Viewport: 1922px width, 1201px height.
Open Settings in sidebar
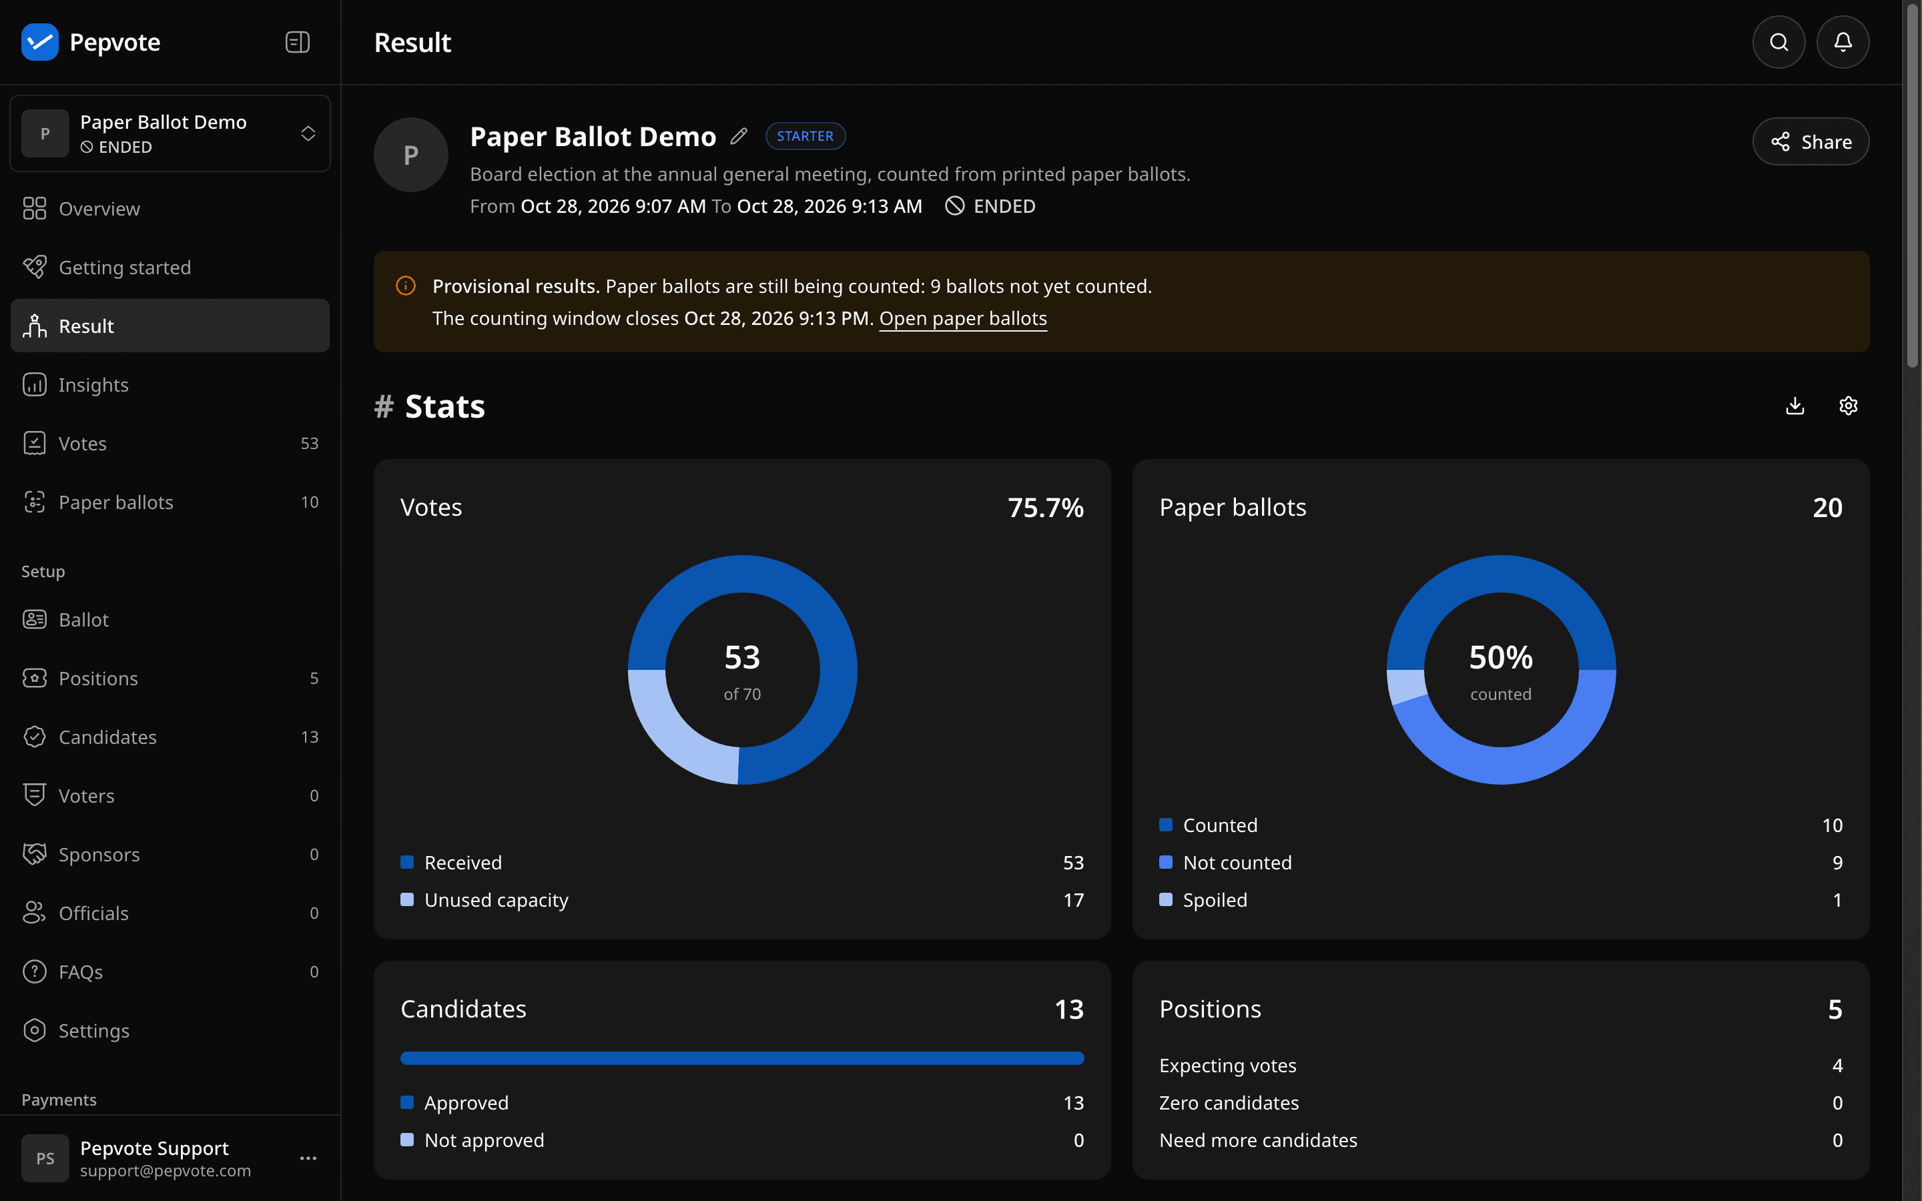click(x=170, y=1032)
